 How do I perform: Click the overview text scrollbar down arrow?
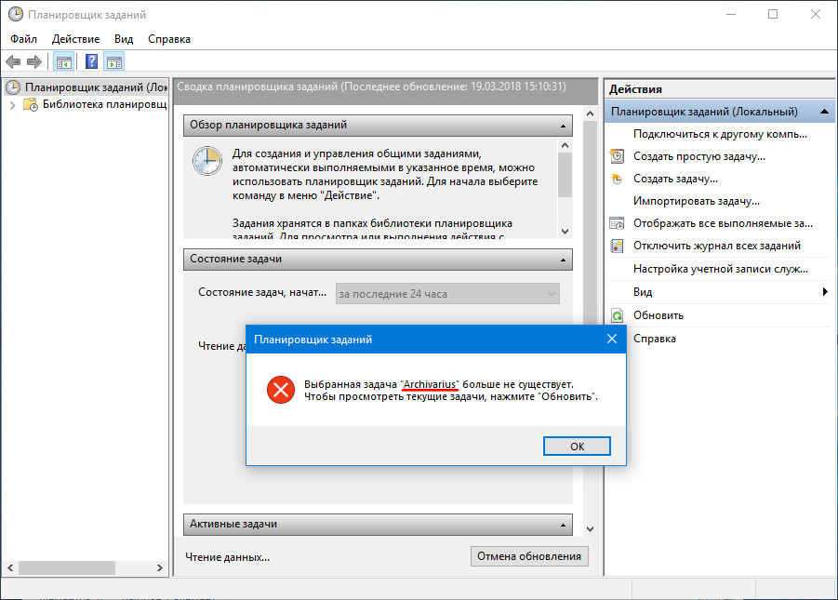pyautogui.click(x=565, y=232)
